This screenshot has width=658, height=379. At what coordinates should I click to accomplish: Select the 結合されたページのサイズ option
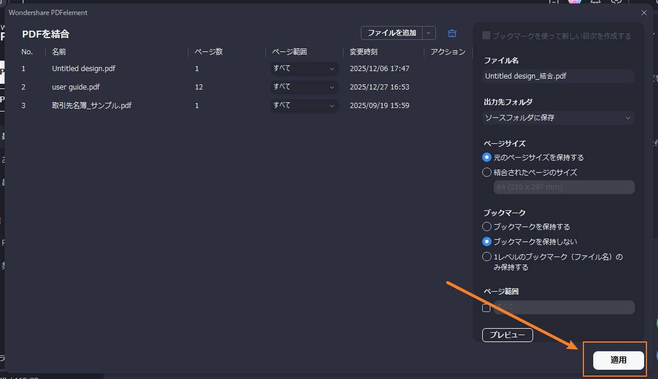pos(486,172)
